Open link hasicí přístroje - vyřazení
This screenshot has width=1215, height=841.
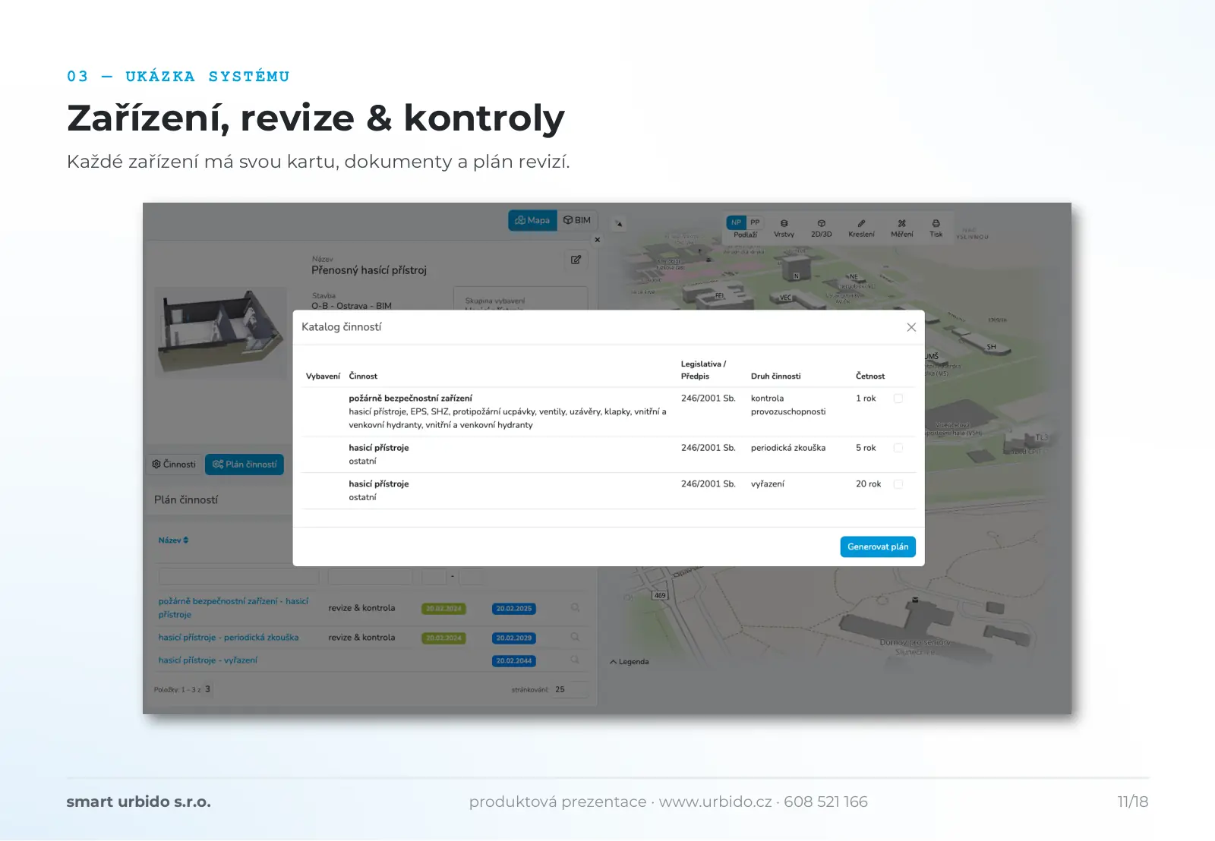[208, 660]
